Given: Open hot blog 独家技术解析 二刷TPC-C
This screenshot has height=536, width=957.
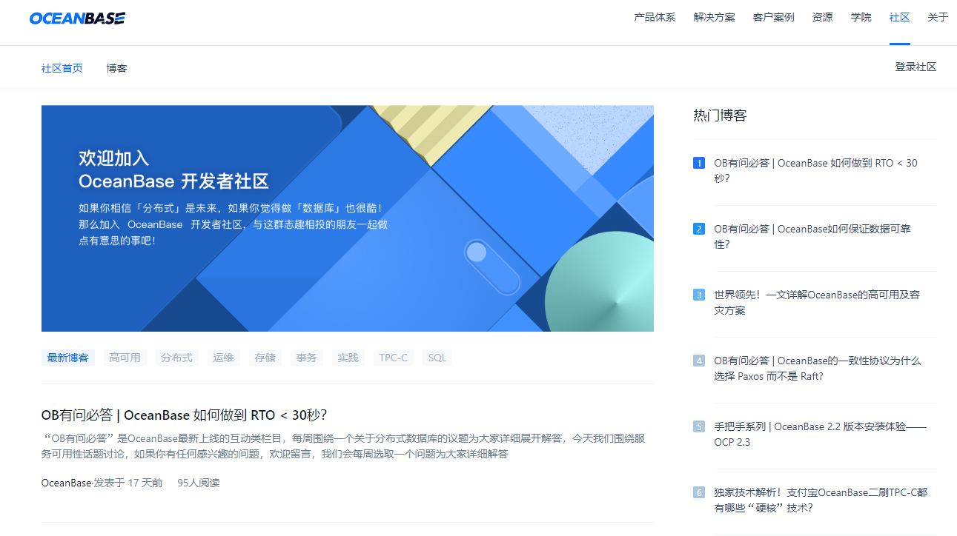Looking at the screenshot, I should (821, 500).
